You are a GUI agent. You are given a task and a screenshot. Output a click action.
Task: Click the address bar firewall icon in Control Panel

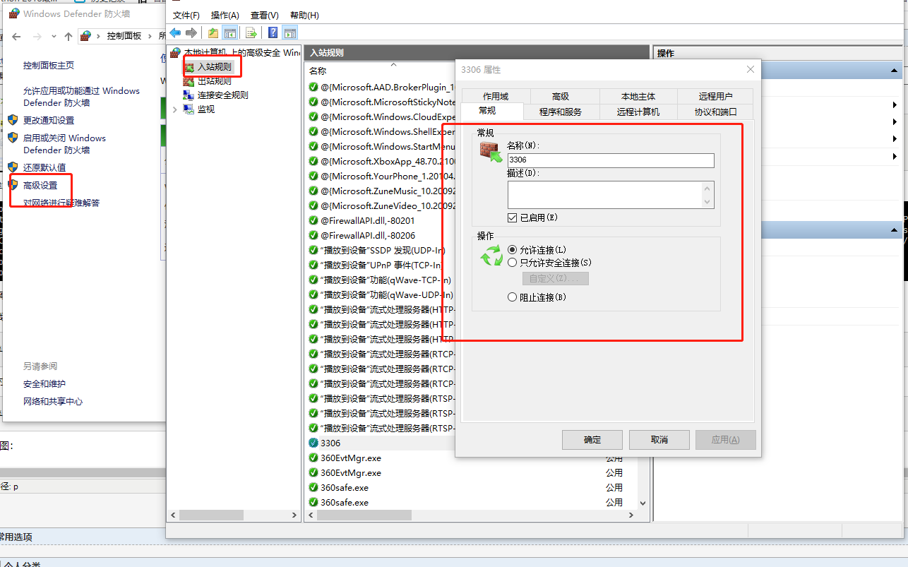(x=86, y=36)
